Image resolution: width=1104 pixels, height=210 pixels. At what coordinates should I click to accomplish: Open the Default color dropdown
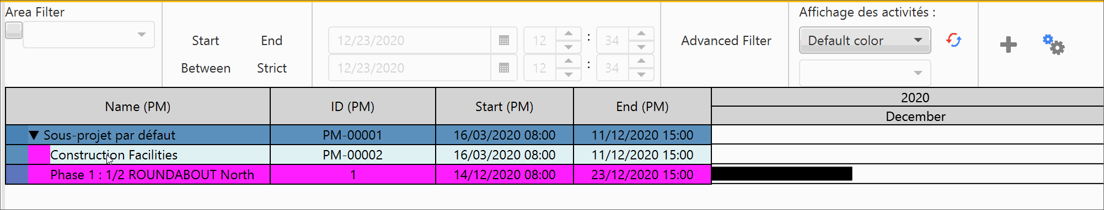pyautogui.click(x=865, y=40)
